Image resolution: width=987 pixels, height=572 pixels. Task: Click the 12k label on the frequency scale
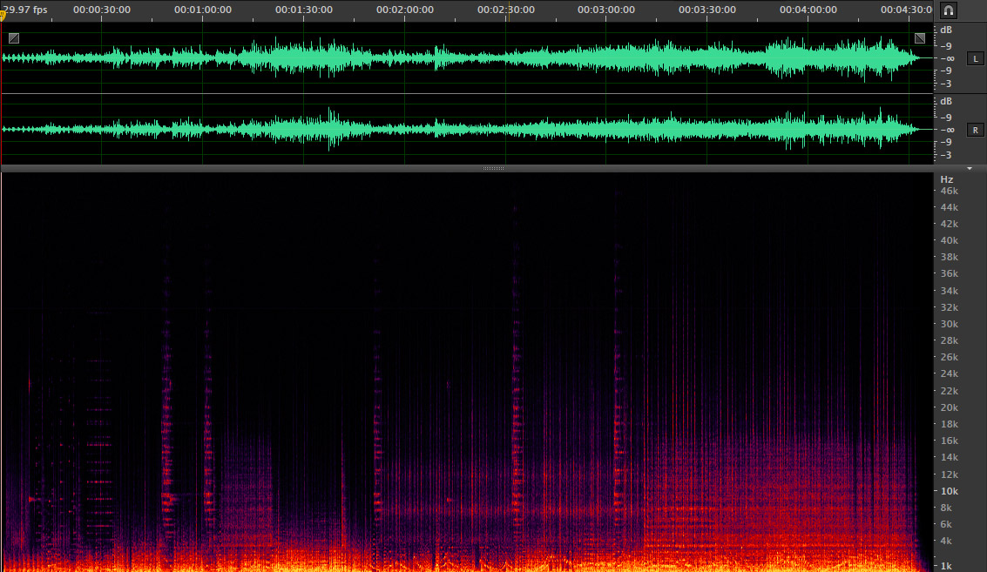(950, 474)
